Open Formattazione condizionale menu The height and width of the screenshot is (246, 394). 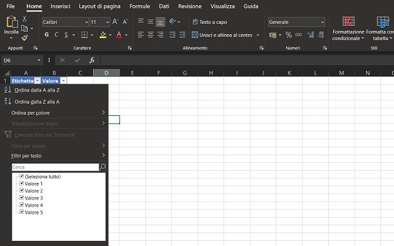tap(348, 28)
